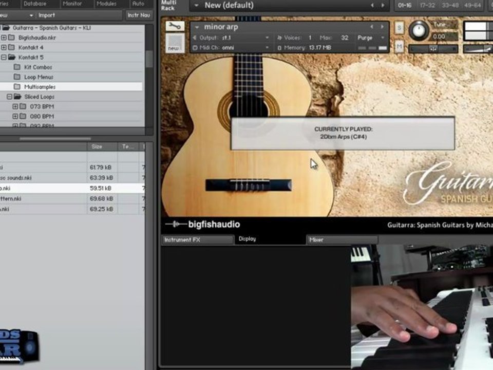The width and height of the screenshot is (493, 370).
Task: Go to next multi with right arrow
Action: click(383, 5)
